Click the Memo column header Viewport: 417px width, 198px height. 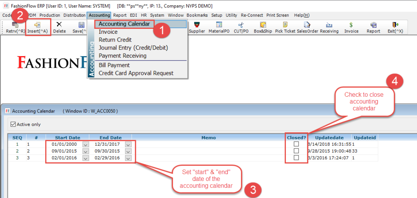click(x=208, y=137)
